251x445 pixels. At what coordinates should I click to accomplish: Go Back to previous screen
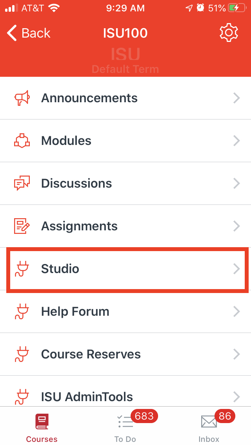coord(29,33)
